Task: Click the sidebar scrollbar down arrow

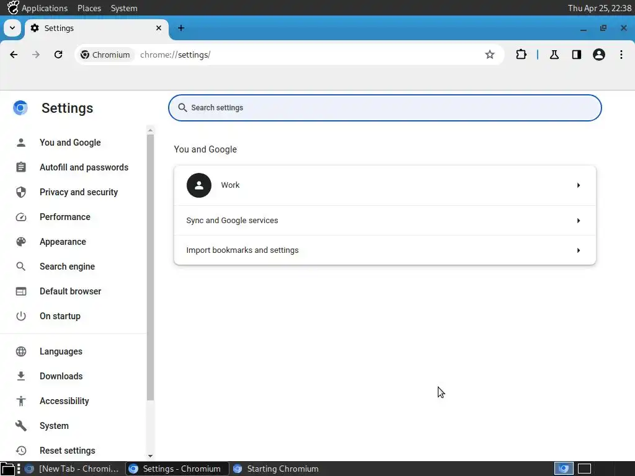Action: tap(150, 456)
